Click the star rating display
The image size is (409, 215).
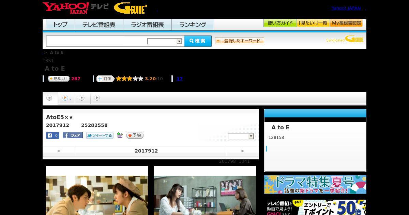[130, 79]
